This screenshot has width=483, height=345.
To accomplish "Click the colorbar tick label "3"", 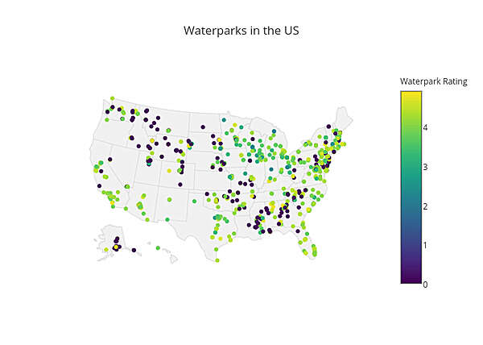I will point(426,167).
